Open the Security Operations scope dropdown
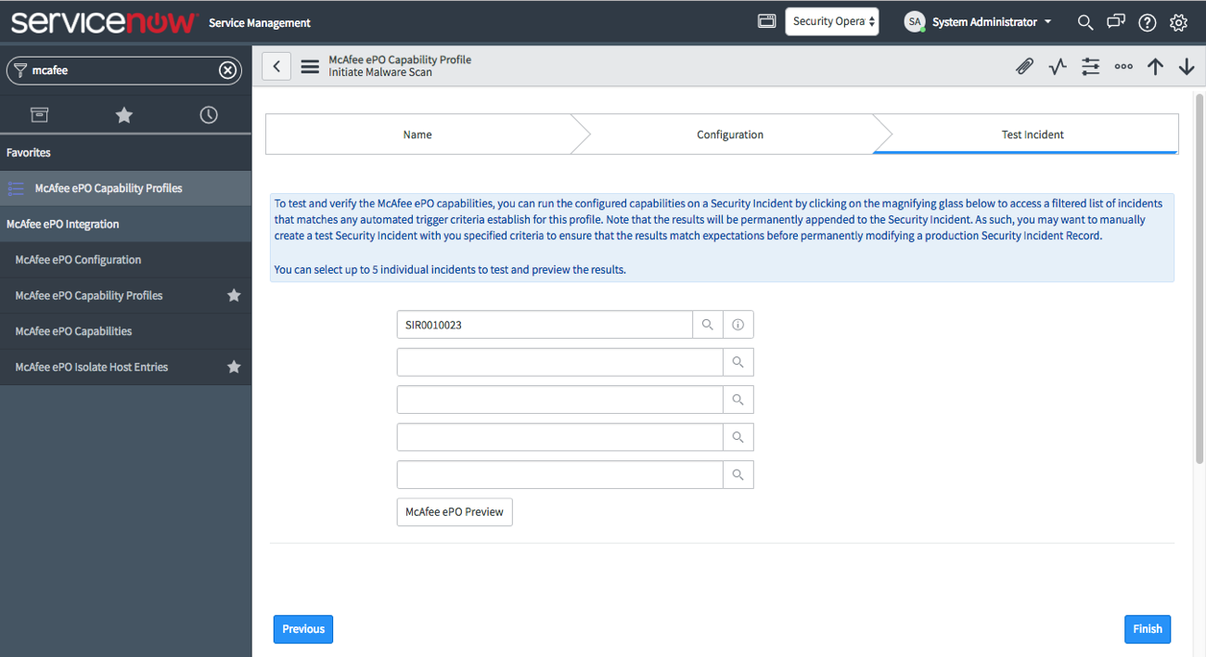This screenshot has height=657, width=1206. point(832,21)
